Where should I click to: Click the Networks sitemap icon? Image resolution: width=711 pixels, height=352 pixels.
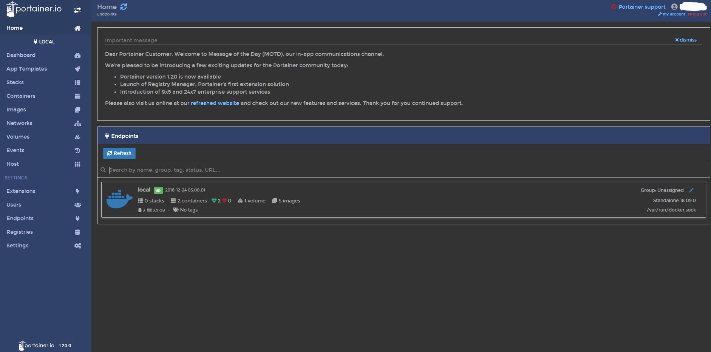77,124
